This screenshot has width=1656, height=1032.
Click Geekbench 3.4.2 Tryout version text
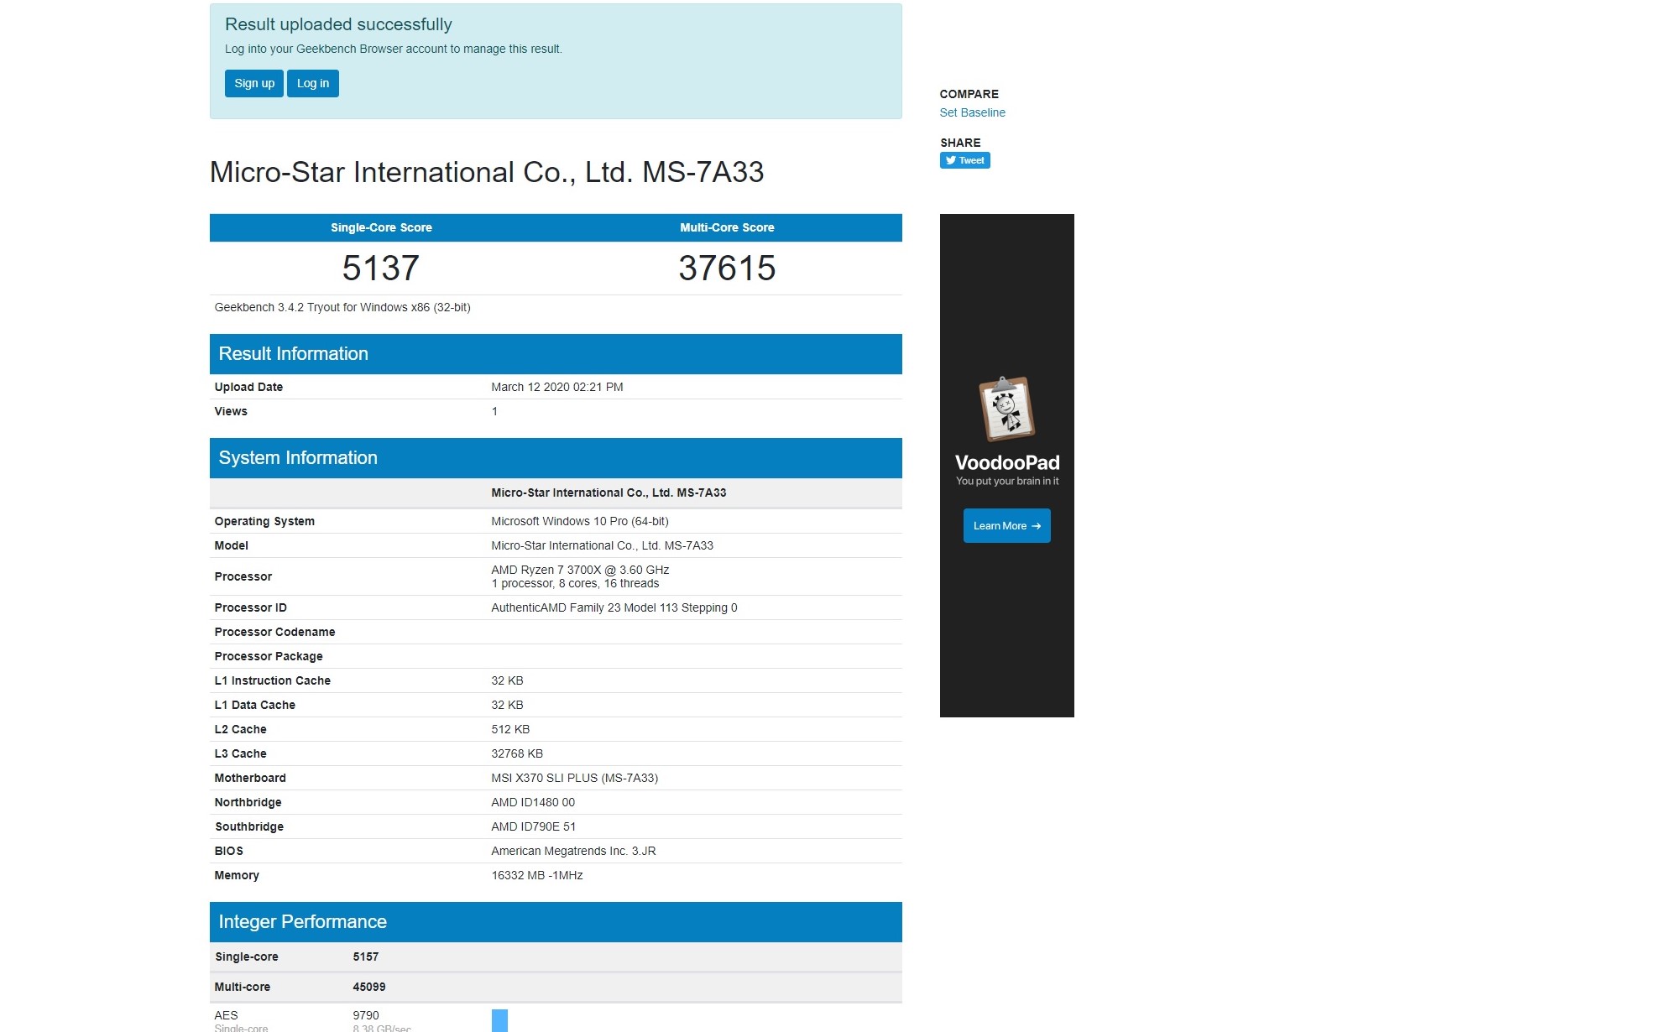342,307
